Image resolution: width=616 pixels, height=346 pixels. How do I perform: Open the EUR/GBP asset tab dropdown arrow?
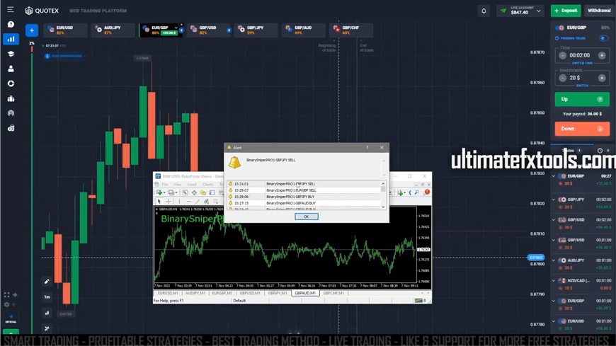tap(176, 28)
